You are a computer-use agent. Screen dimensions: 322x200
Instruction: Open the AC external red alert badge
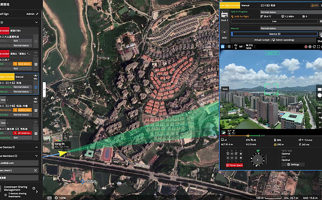tap(22, 133)
